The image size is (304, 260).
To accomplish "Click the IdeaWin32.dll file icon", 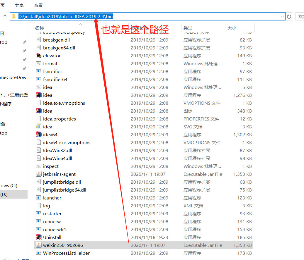I will point(39,150).
